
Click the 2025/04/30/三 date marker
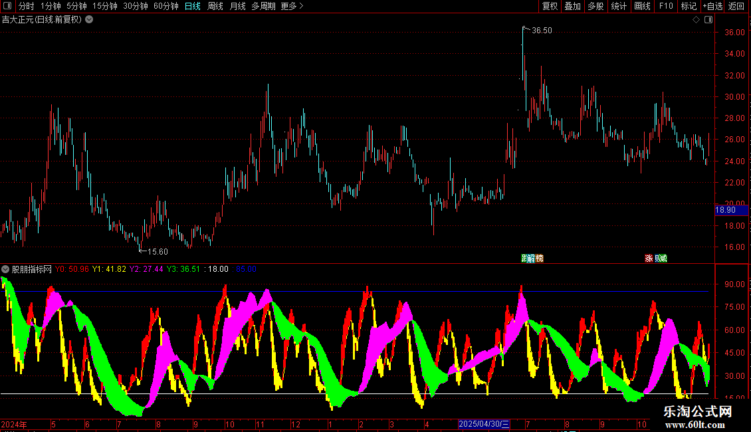(484, 424)
